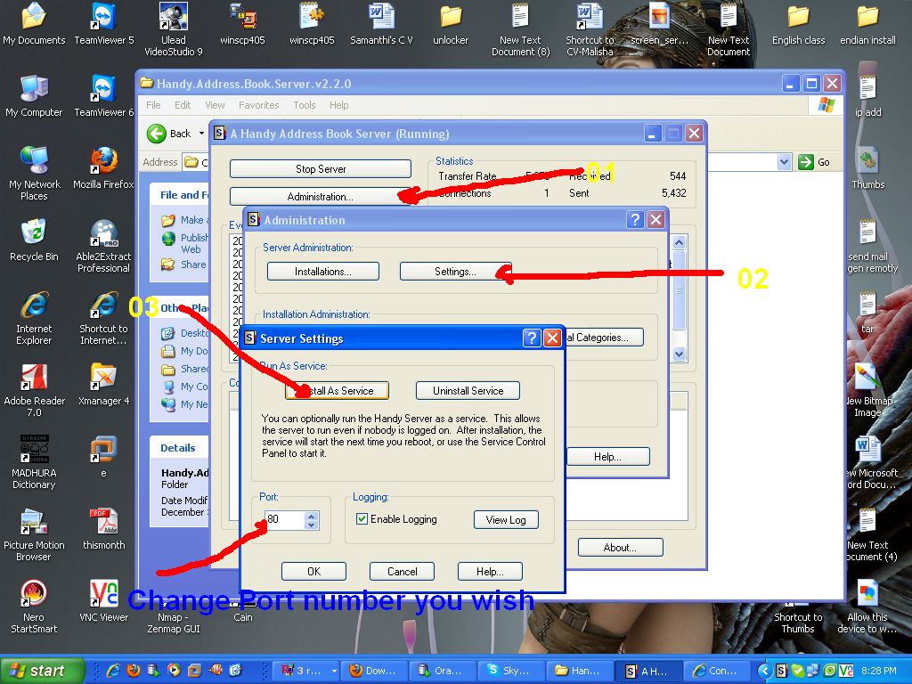Open Help menu in Explorer window
Screen dimensions: 912x684
pos(339,105)
